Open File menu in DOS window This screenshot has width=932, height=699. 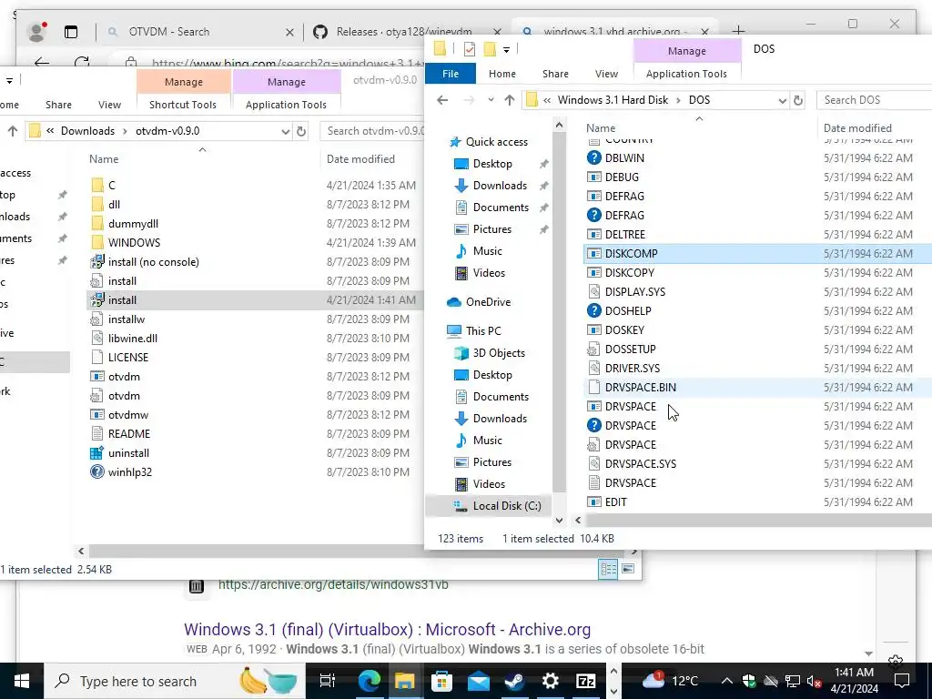[x=451, y=74]
